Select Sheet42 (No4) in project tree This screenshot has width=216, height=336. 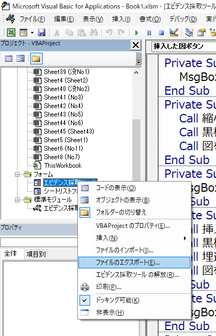(63, 106)
